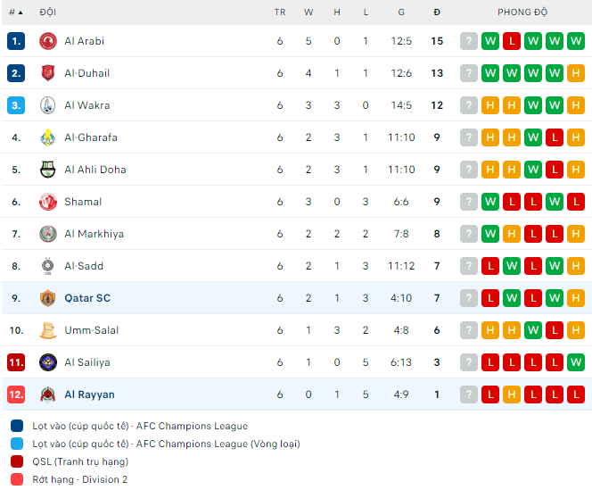Viewport: 592px width, 490px height.
Task: Sort table by the # rank column
Action: (15, 12)
